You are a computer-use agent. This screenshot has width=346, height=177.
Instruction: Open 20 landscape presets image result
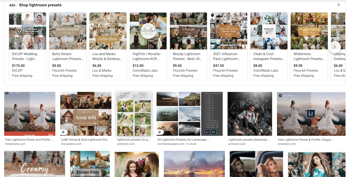[x=190, y=114]
